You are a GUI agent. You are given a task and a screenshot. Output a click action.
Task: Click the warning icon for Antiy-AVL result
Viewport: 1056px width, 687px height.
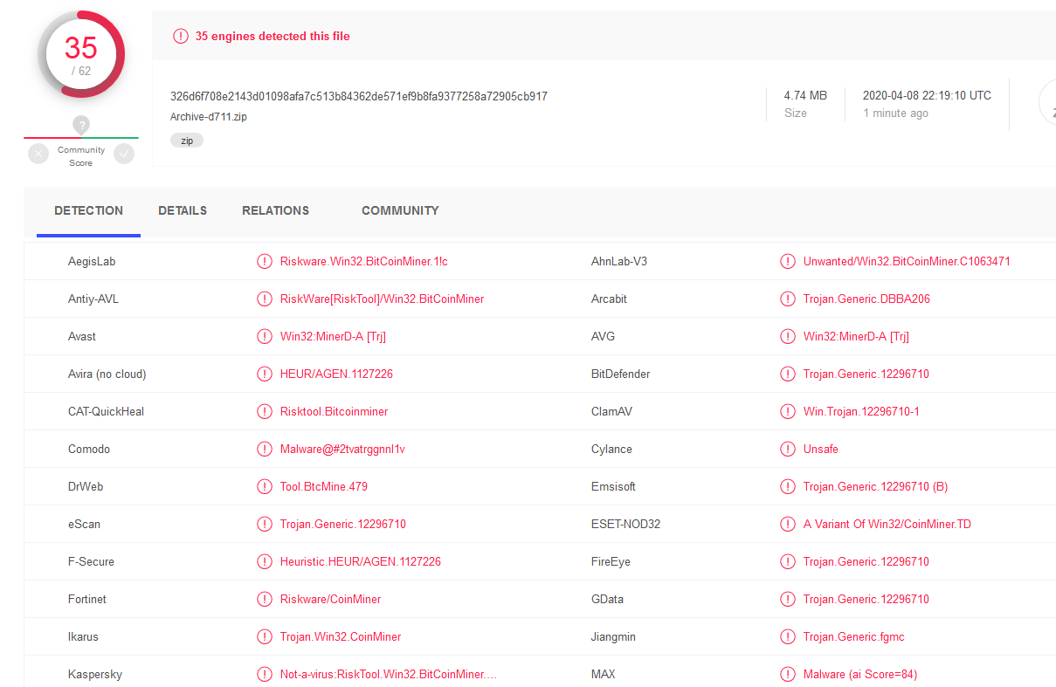[265, 299]
